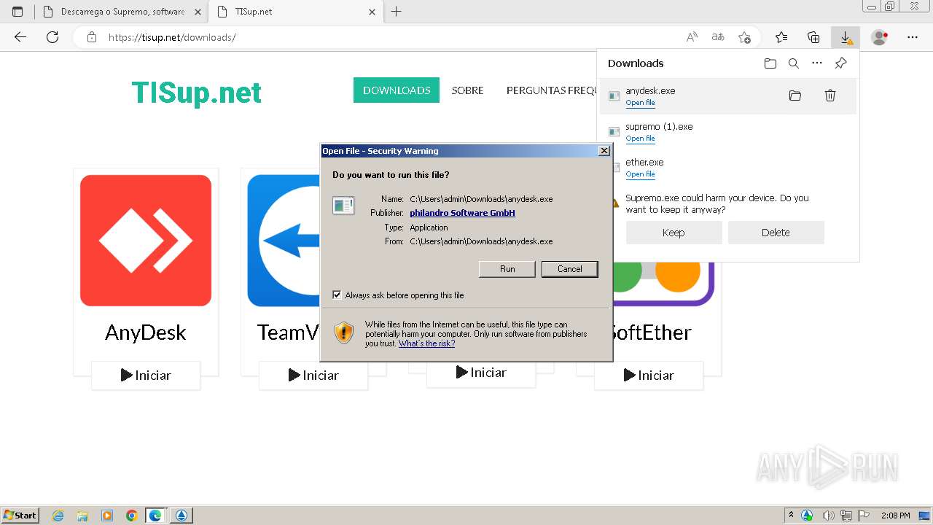Click the What's the risk? link
This screenshot has width=933, height=525.
[426, 343]
